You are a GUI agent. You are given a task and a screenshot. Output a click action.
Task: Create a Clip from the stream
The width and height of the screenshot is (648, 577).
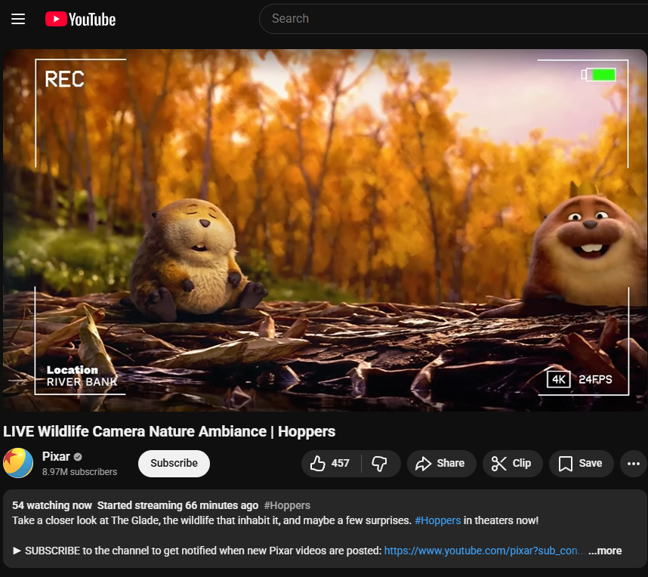(513, 463)
